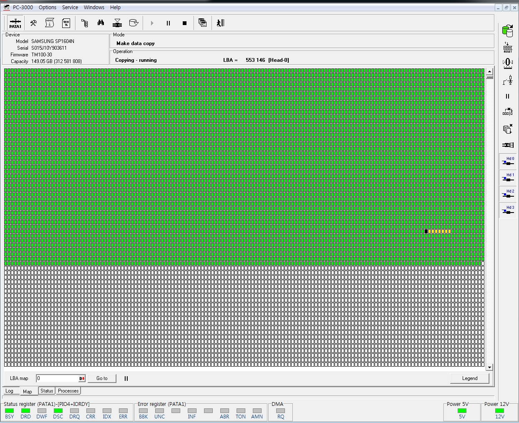Click the LBA map input field
Viewport: 519px width, 423px height.
pos(57,378)
